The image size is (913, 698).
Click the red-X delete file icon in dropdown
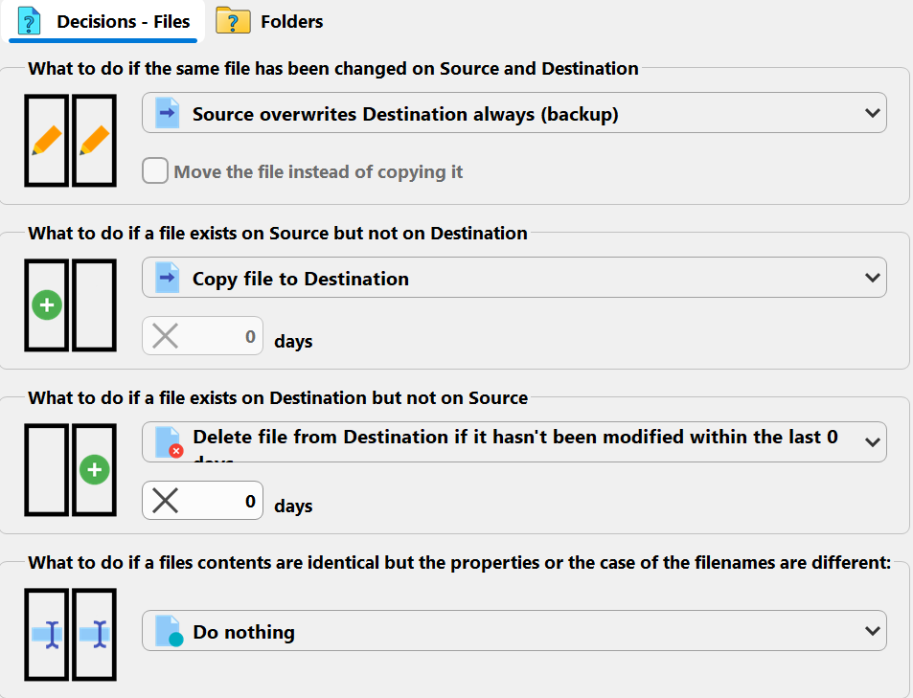click(169, 442)
